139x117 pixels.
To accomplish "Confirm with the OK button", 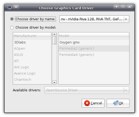I will tap(118, 103).
